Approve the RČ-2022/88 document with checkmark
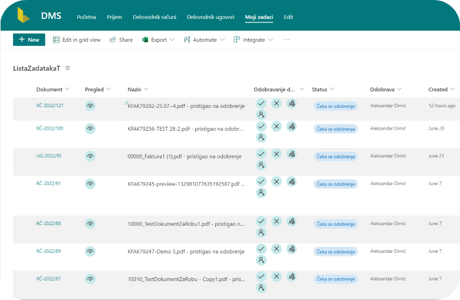Viewport: 460px width, 300px height. pos(261,221)
